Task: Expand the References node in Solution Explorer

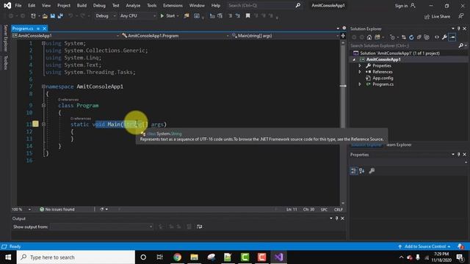Action: pyautogui.click(x=360, y=72)
